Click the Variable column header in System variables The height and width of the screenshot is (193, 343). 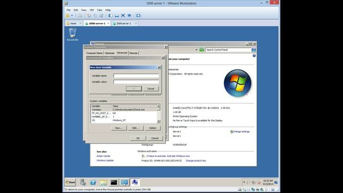click(x=101, y=106)
